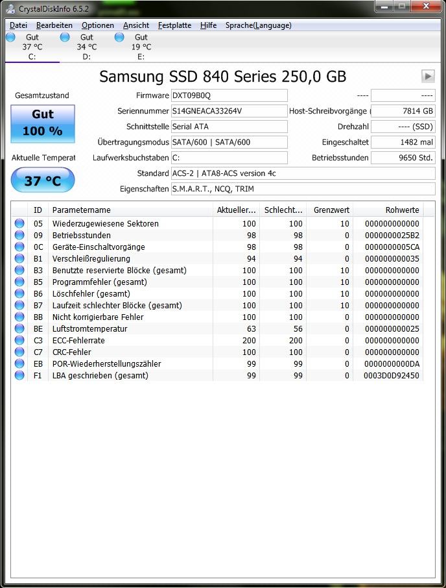Select raw value 0000000025B2

coord(392,236)
